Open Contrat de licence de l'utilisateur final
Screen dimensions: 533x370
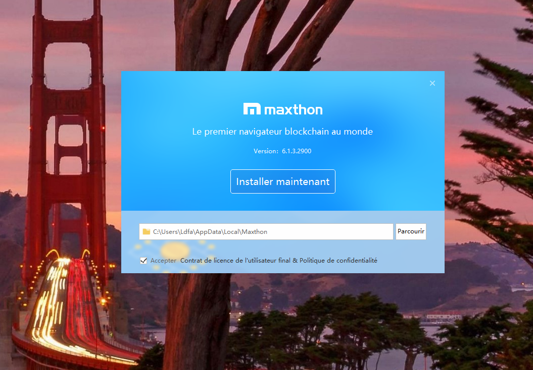235,261
